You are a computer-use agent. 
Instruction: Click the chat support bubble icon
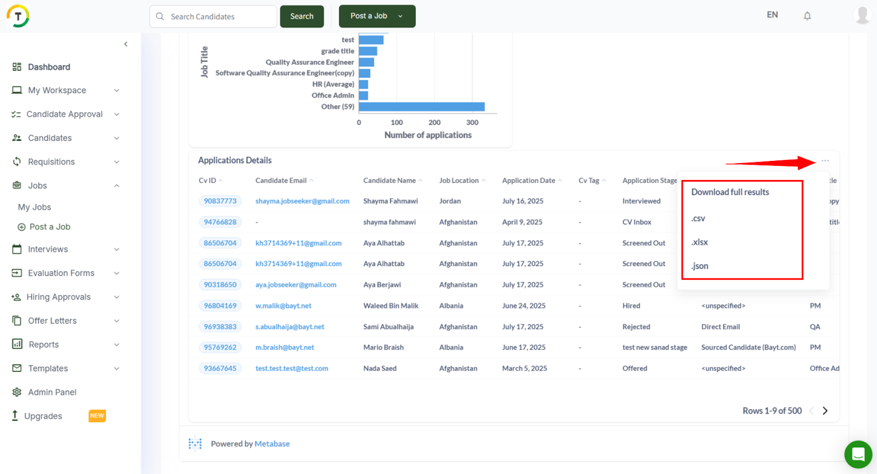pyautogui.click(x=858, y=454)
